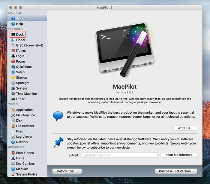Click the blue speech bubble icon

58,116
